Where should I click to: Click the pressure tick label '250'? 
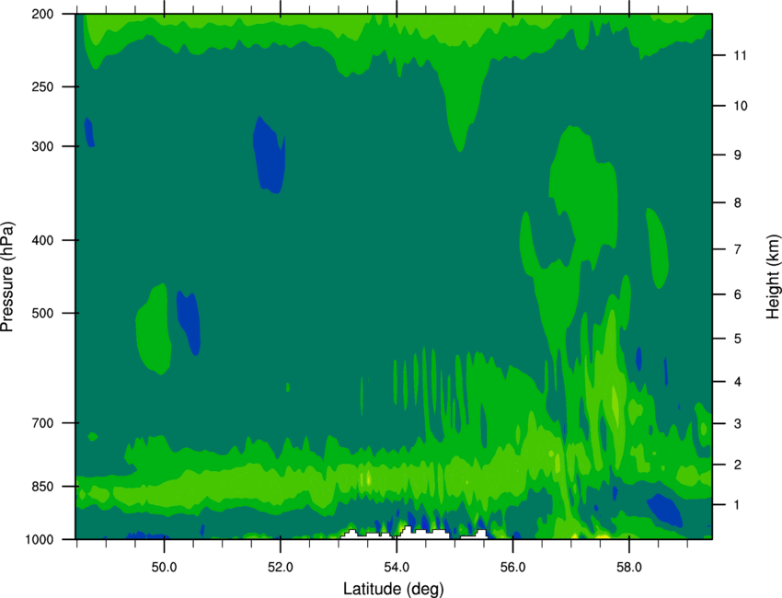click(x=42, y=86)
